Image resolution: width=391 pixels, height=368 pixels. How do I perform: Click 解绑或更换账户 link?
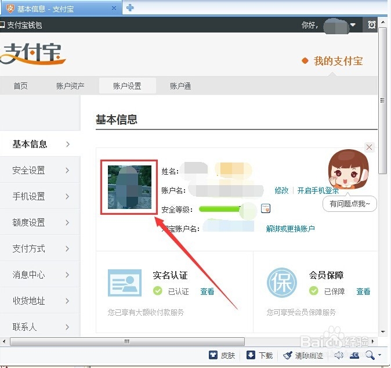point(290,229)
